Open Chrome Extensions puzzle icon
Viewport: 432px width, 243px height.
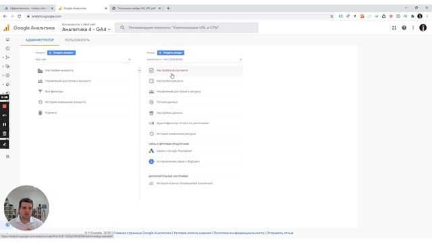412,16
